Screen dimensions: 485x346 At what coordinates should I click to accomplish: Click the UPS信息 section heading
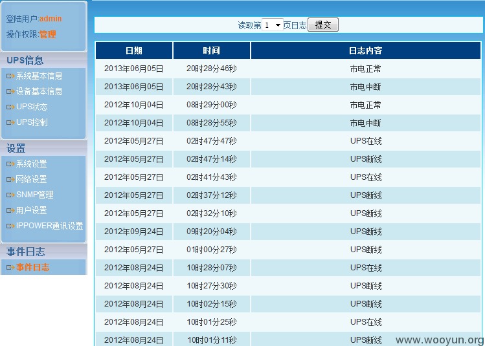tap(25, 60)
